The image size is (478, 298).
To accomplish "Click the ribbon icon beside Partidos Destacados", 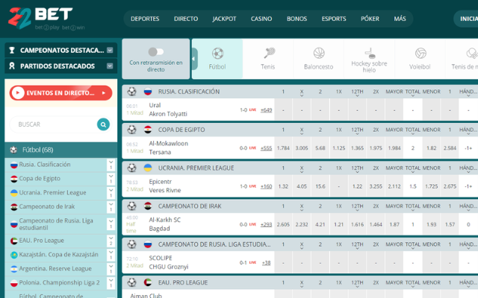I will 12,66.
